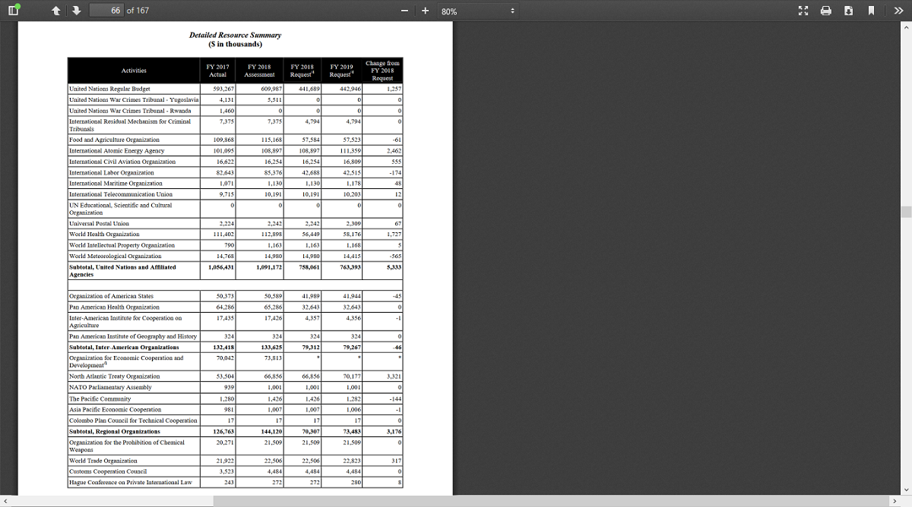Click the page number field showing 66
The height and width of the screenshot is (507, 912).
[x=106, y=11]
